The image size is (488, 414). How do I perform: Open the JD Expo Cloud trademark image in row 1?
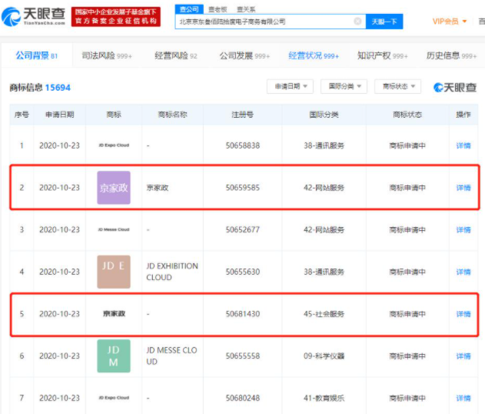114,145
